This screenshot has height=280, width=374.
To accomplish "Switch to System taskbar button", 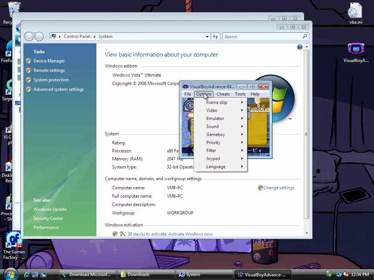I will [x=205, y=275].
